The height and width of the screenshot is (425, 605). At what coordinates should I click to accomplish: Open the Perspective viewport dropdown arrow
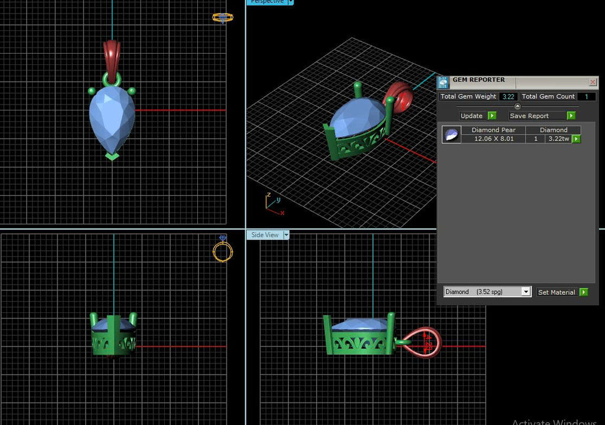point(291,2)
